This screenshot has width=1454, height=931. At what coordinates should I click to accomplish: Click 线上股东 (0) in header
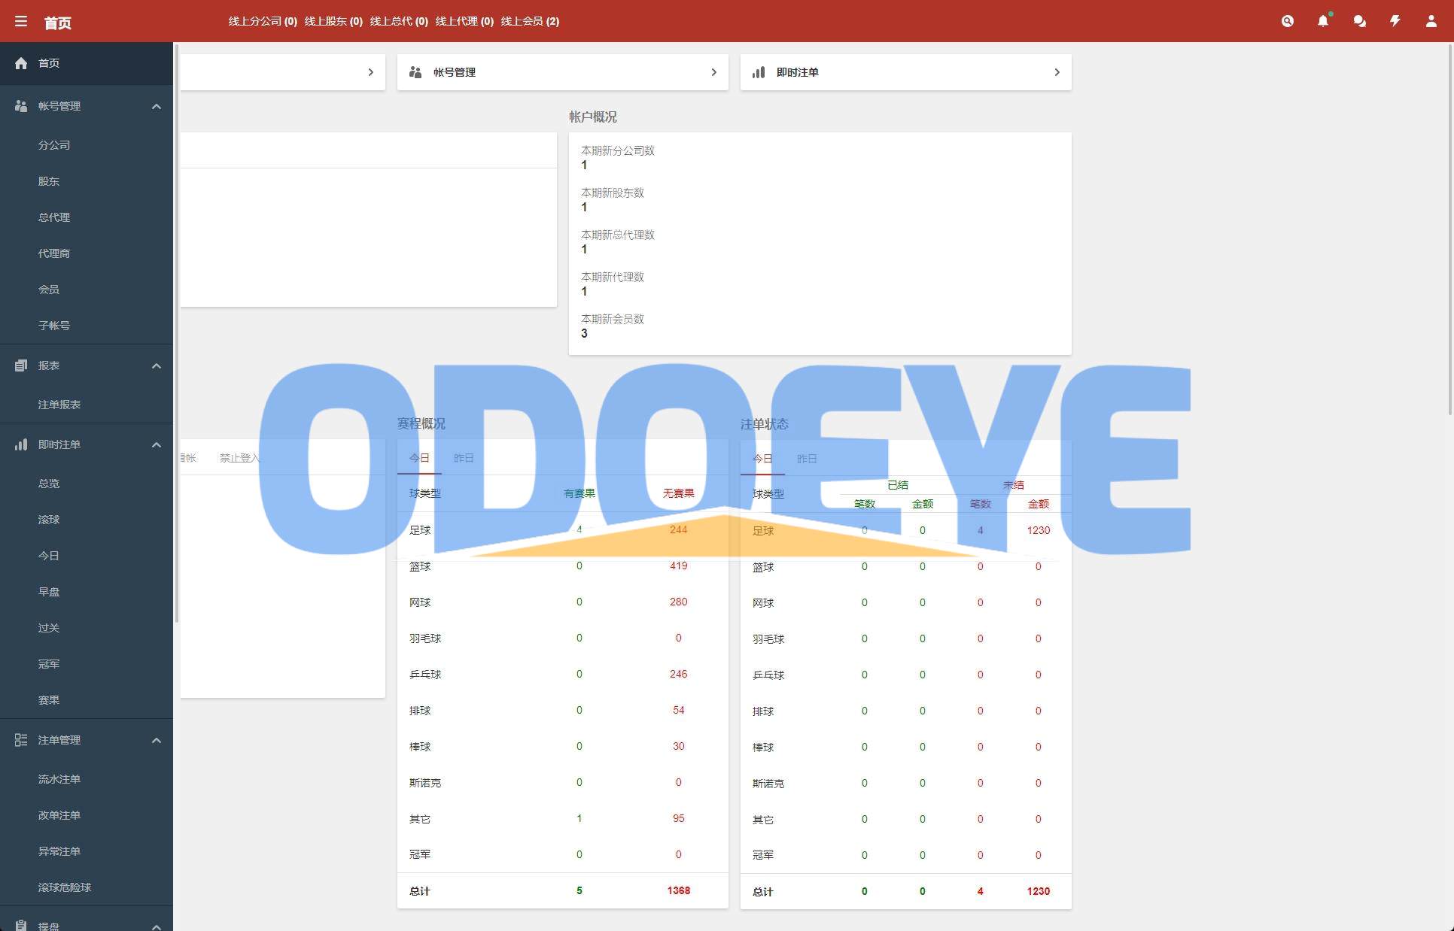(x=333, y=21)
